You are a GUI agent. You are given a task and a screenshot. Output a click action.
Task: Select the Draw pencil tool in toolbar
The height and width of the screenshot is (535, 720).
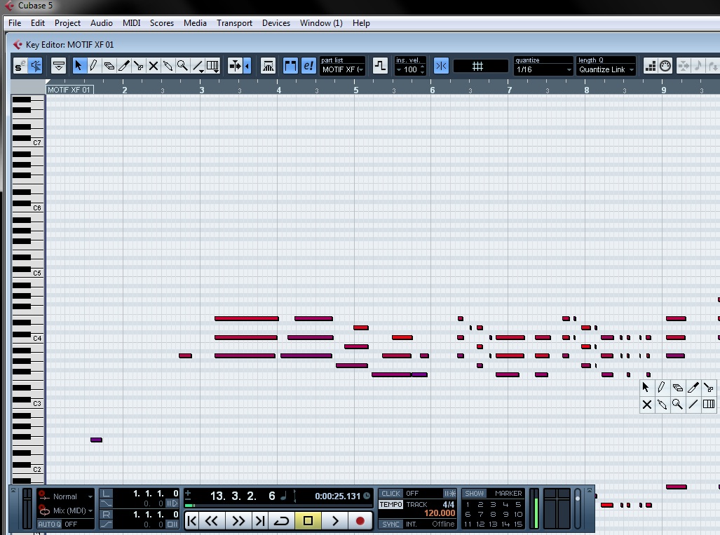pos(93,66)
